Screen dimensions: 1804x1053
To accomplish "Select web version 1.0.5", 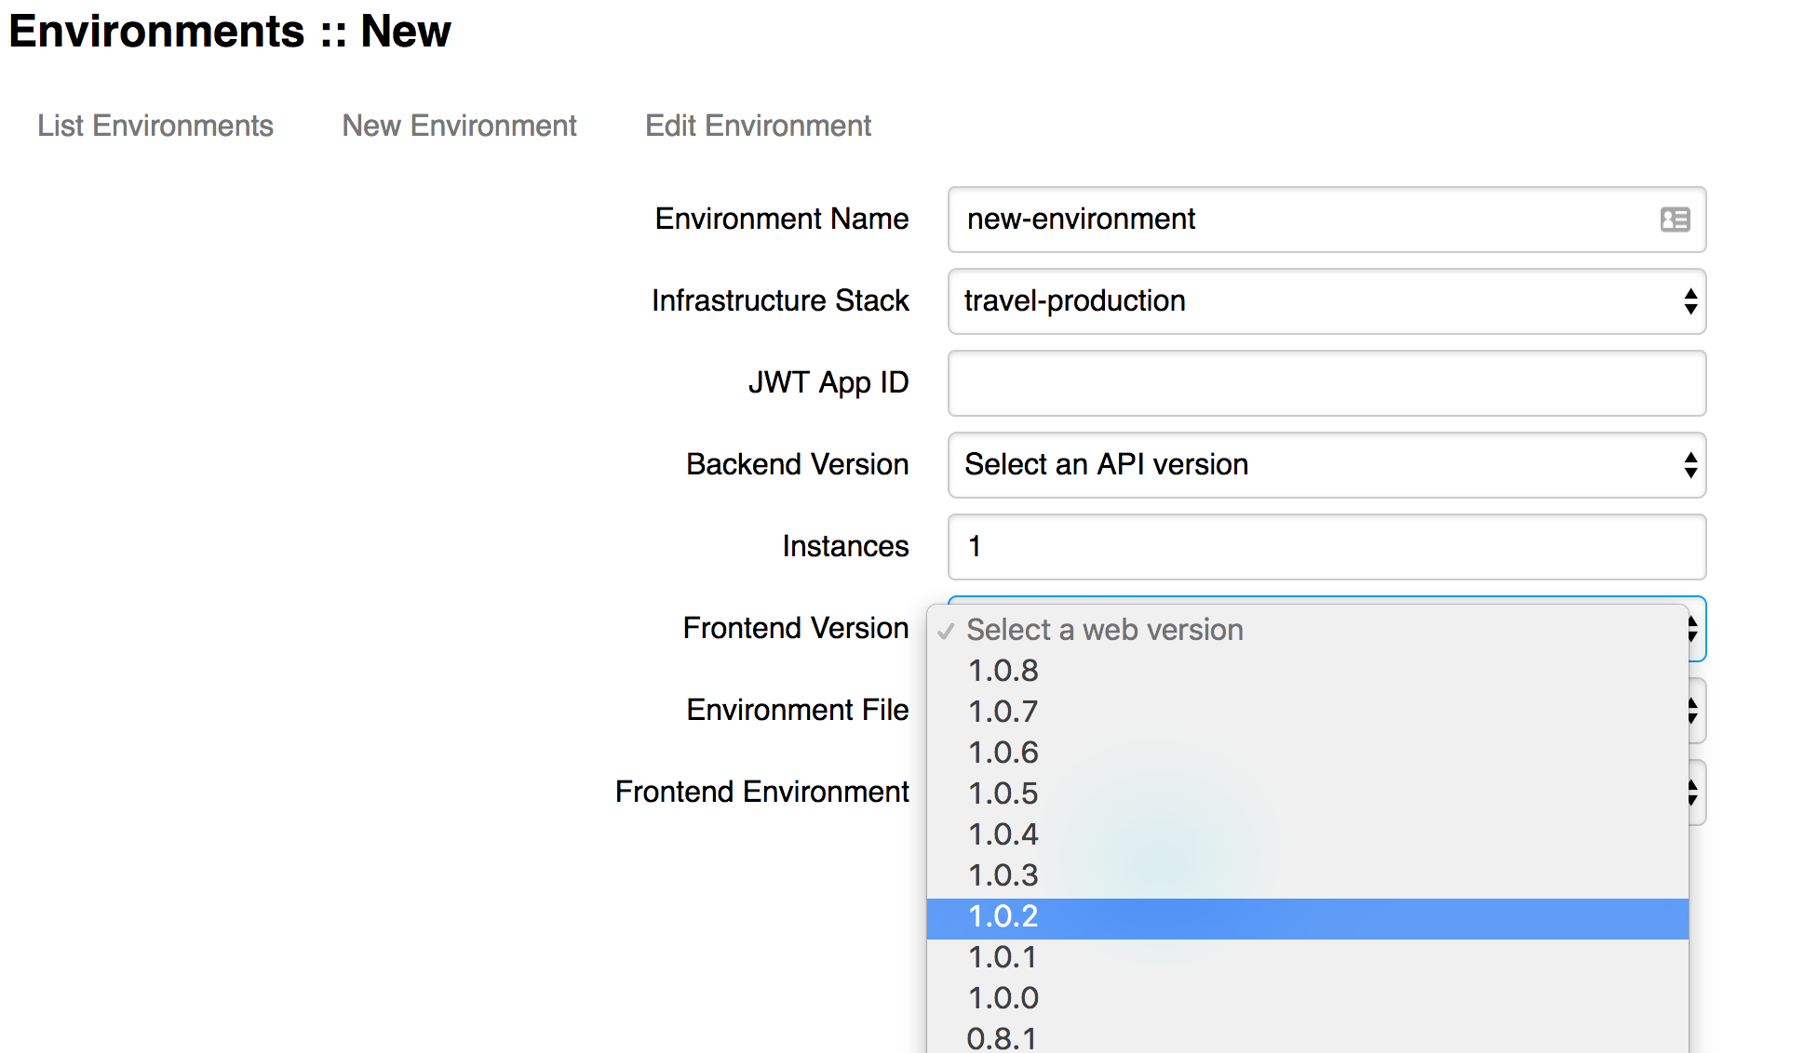I will 1003,793.
